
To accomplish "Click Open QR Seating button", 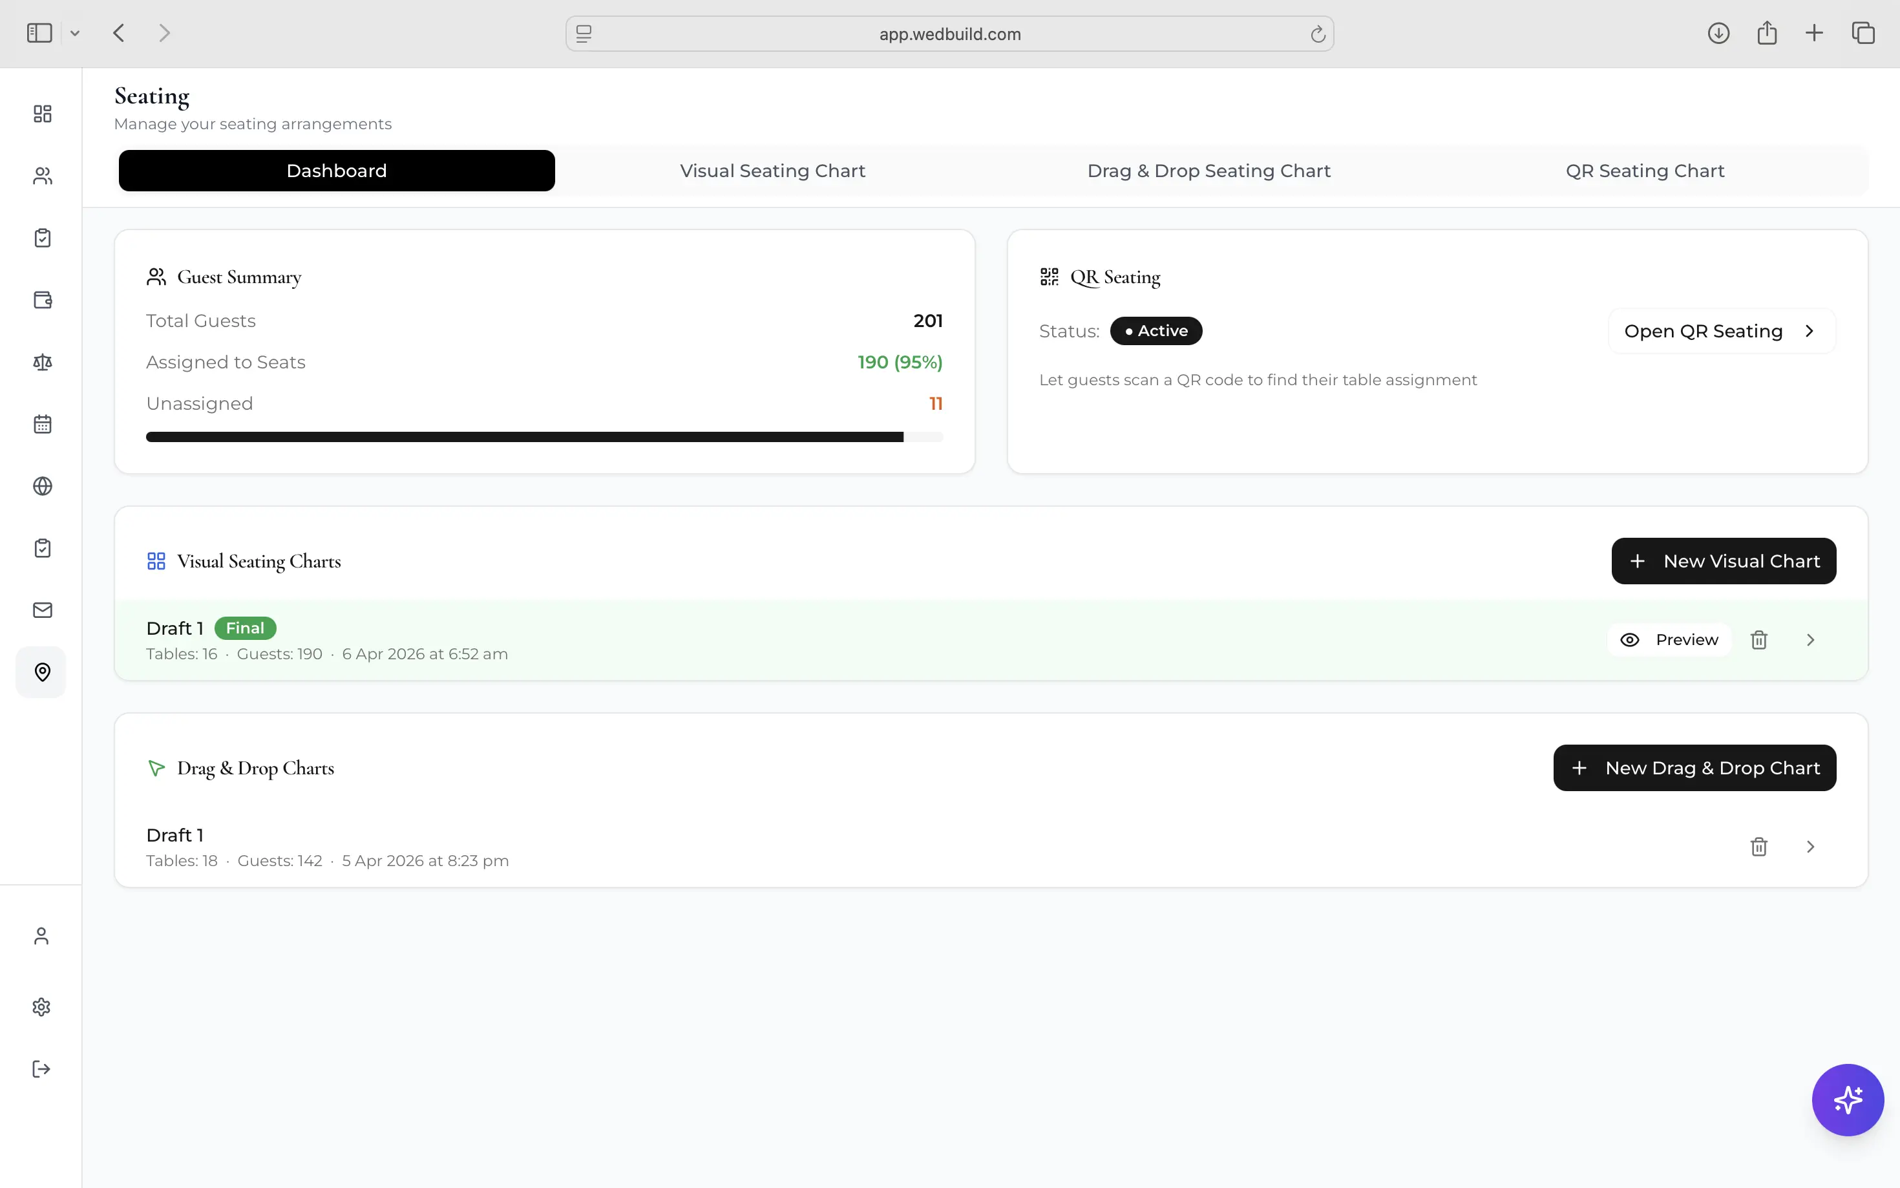I will coord(1722,331).
